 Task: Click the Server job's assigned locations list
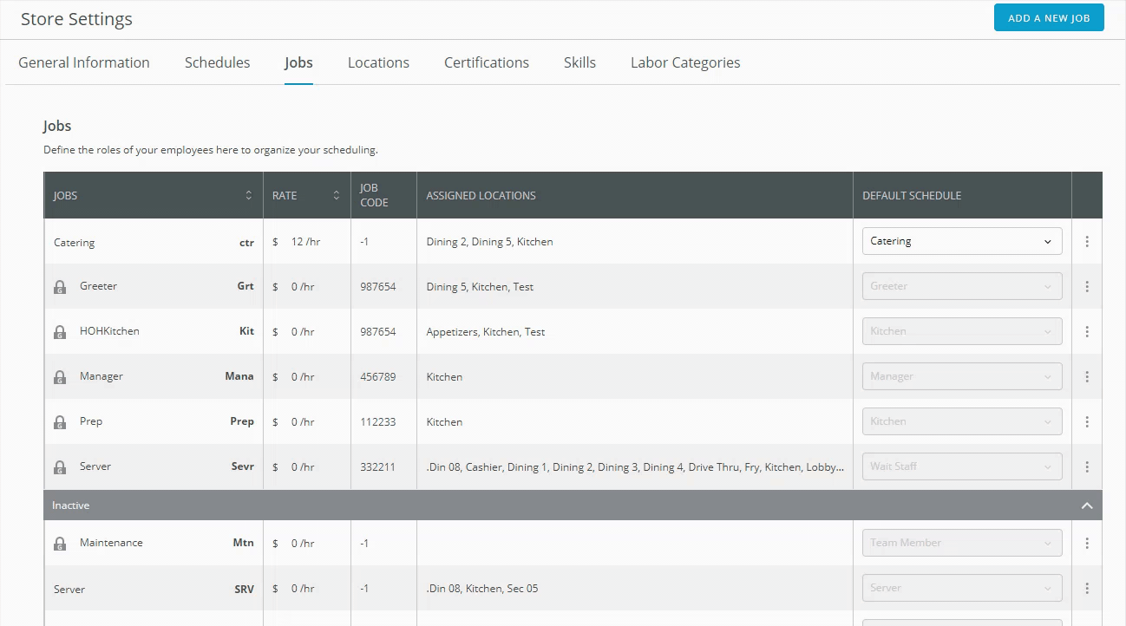point(634,467)
